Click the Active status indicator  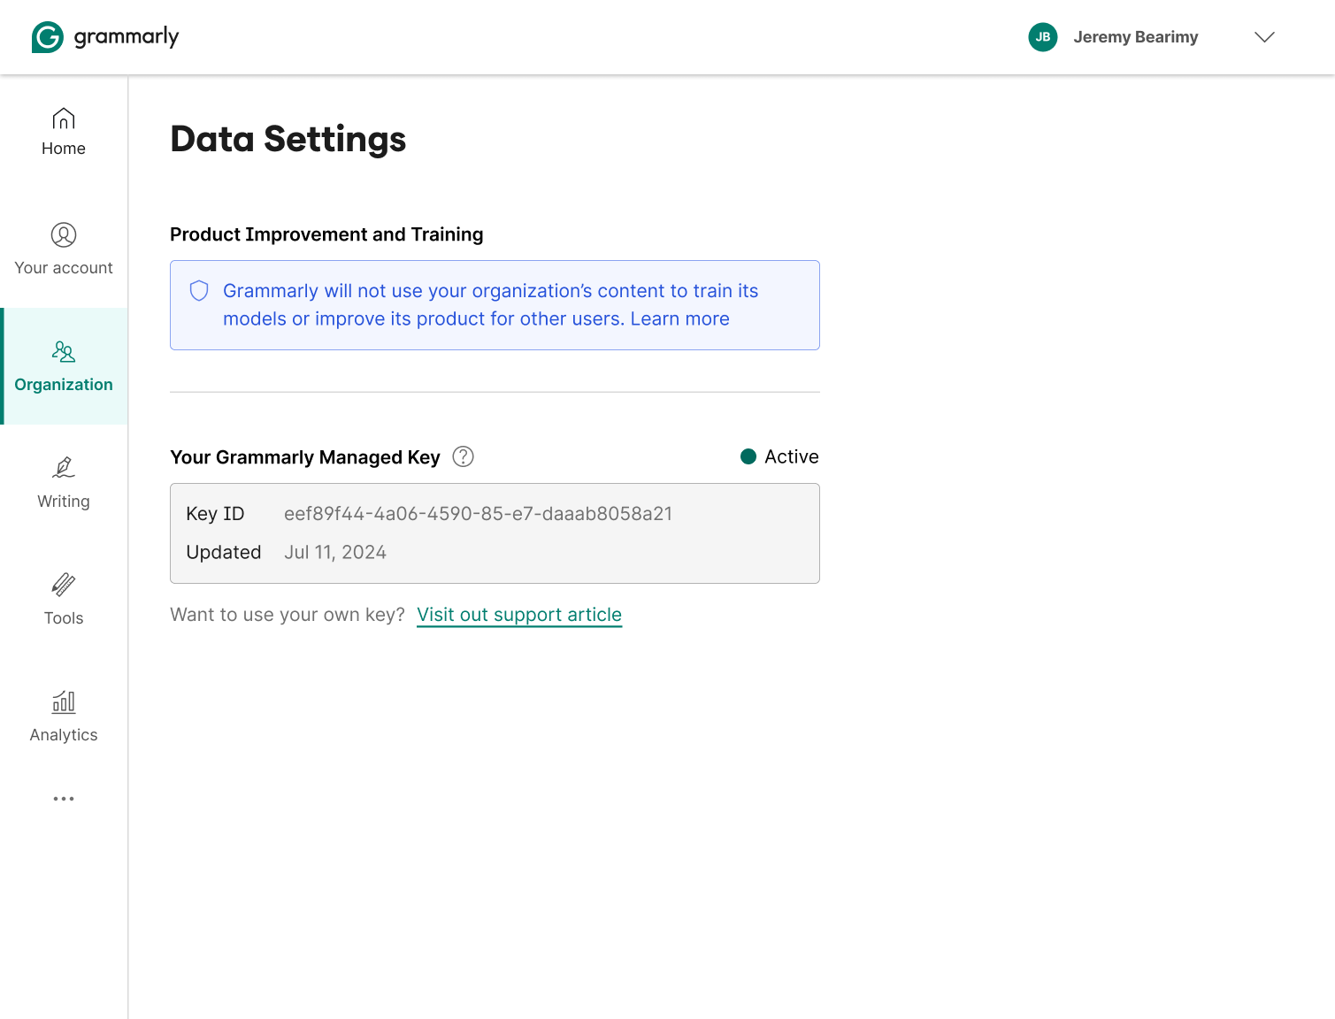click(x=790, y=456)
